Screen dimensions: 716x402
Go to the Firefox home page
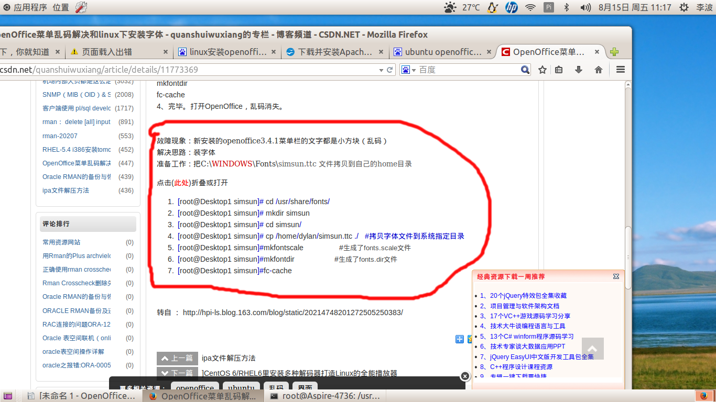click(x=599, y=70)
